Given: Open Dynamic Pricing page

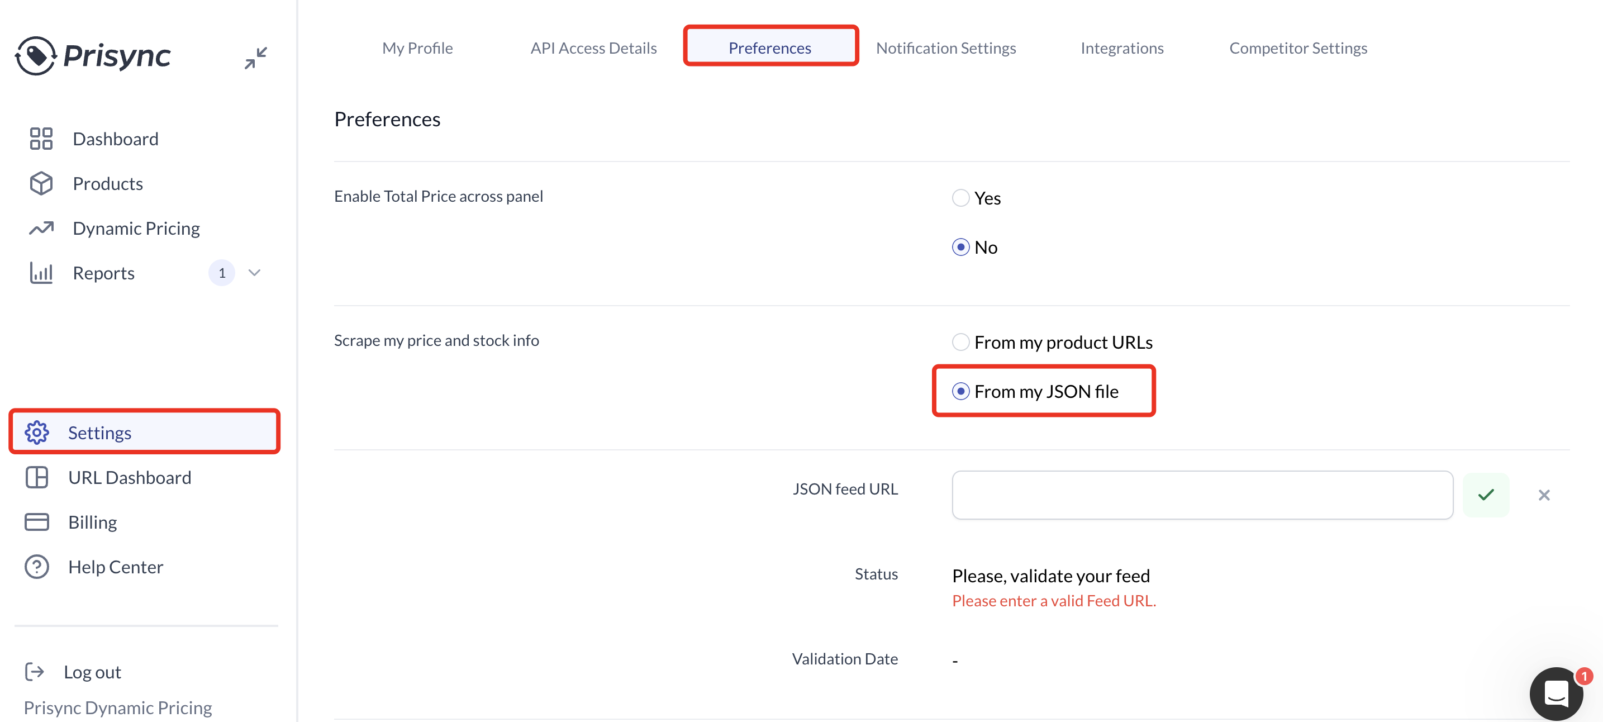Looking at the screenshot, I should click(136, 229).
